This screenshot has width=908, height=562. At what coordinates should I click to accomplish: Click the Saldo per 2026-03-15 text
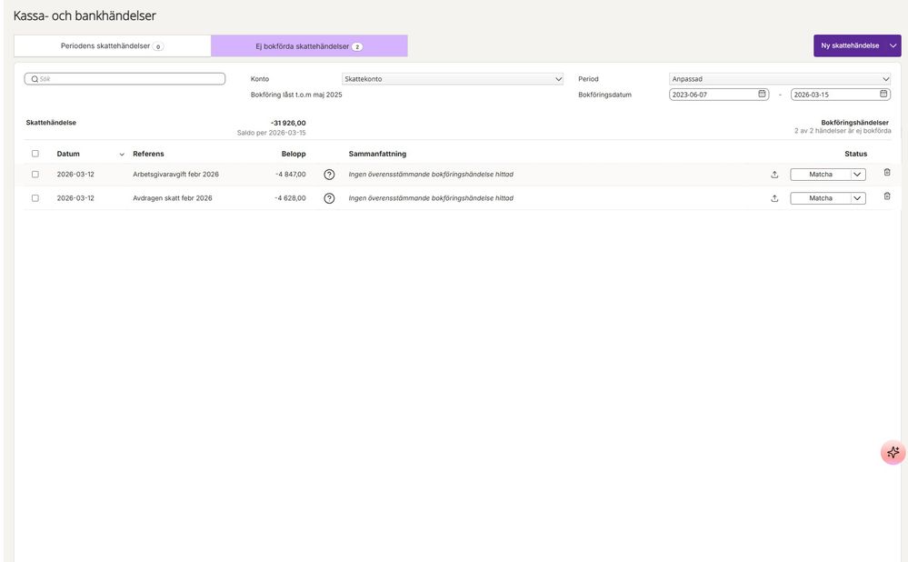pyautogui.click(x=272, y=133)
